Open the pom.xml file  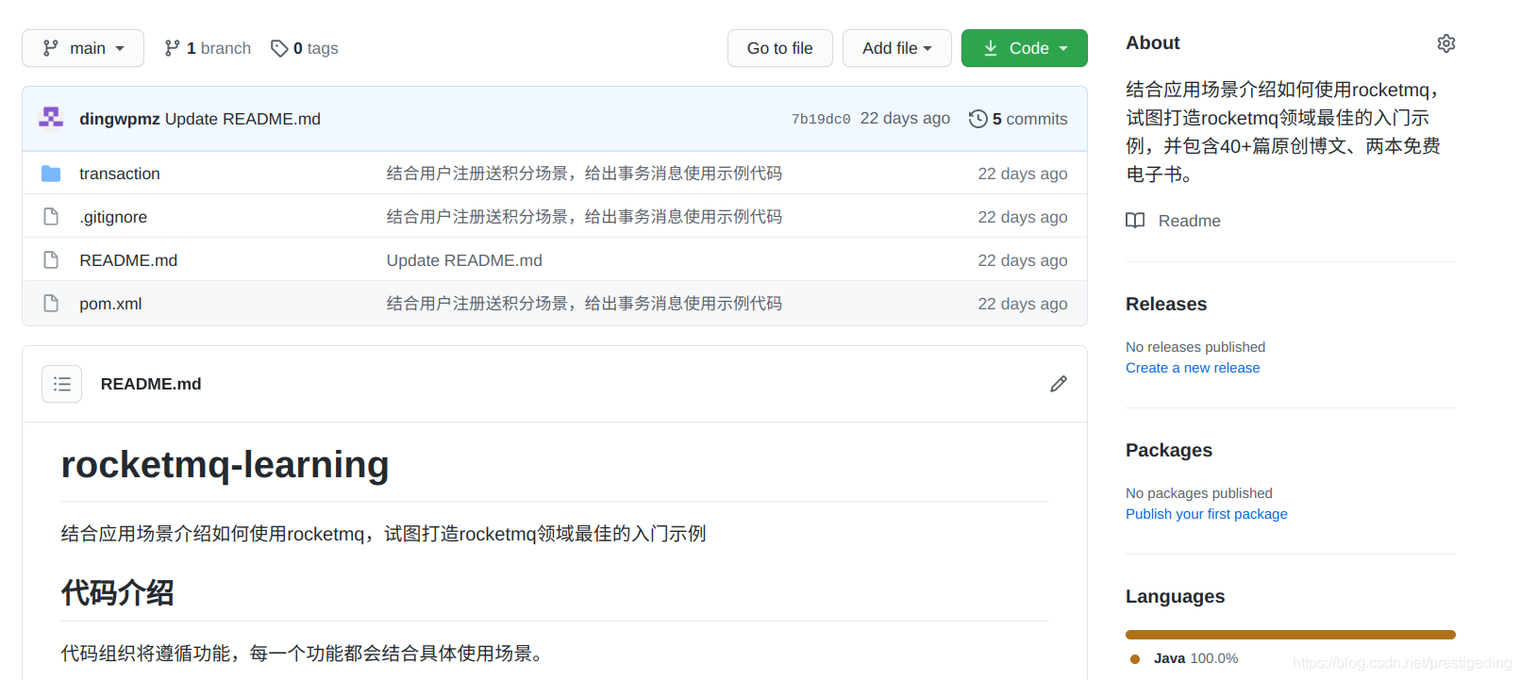tap(110, 304)
